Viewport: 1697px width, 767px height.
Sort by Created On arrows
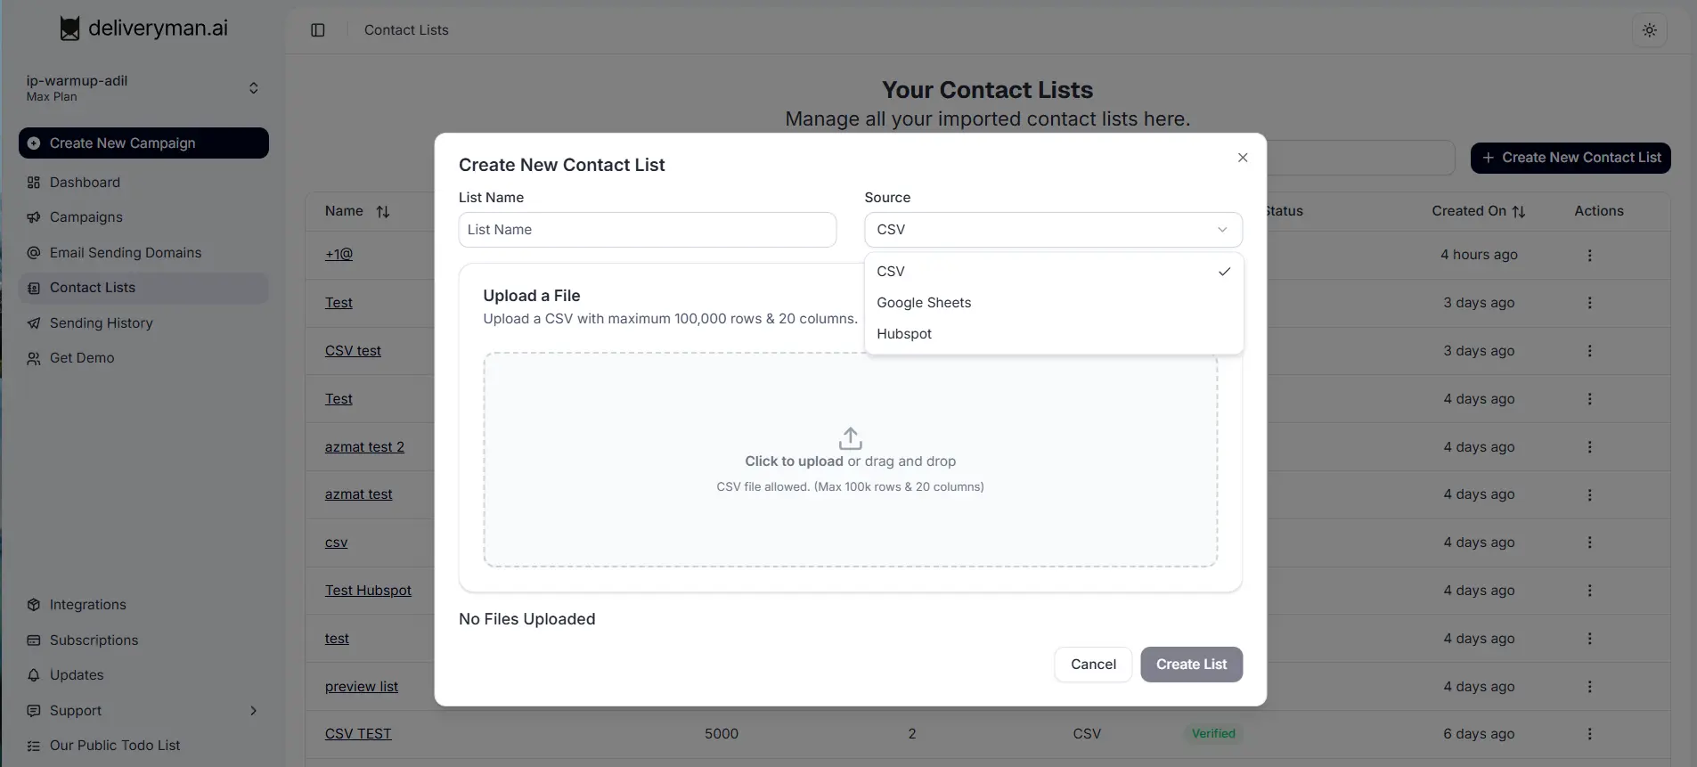click(1519, 212)
